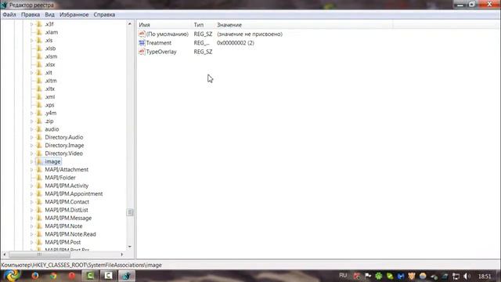Screen dimensions: 501x282
Task: Select the Treatment value name
Action: pos(159,43)
